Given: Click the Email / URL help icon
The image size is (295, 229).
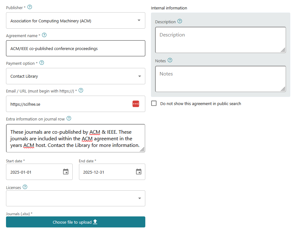Looking at the screenshot, I should click(81, 90).
